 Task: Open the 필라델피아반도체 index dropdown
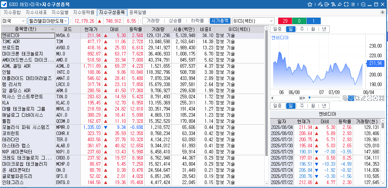point(48,21)
